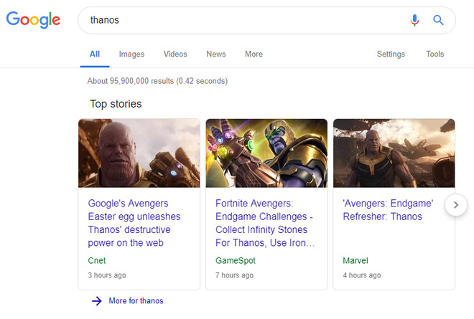Select the All results tab

coord(95,54)
